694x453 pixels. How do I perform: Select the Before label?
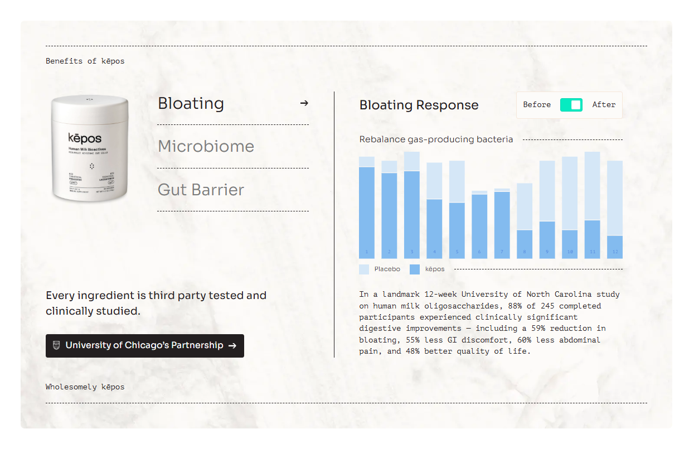click(537, 105)
